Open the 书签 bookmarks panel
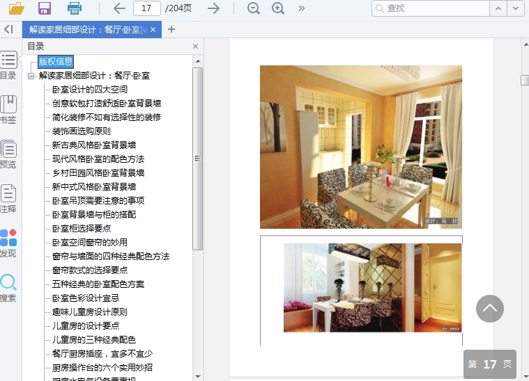 (x=8, y=110)
